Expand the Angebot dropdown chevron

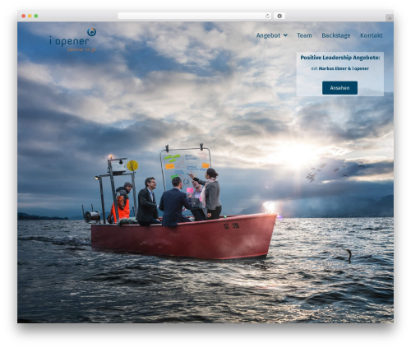[x=285, y=35]
